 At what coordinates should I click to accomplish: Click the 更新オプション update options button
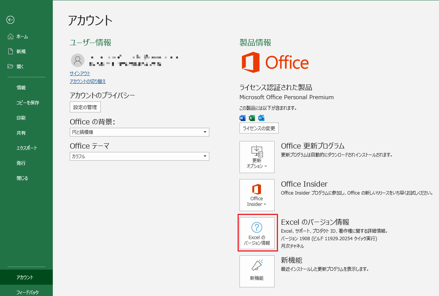[257, 157]
